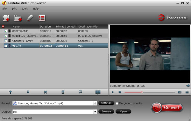The height and width of the screenshot is (121, 191).
Task: Uncheck the 0002FQ.MXF file checkbox
Action: tap(5, 31)
